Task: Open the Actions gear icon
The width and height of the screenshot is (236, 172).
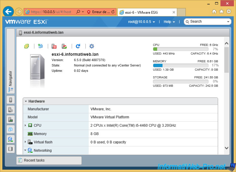Action: 92,46
